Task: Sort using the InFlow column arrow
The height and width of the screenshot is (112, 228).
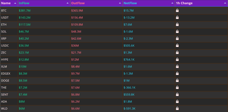Action: tap(67, 3)
